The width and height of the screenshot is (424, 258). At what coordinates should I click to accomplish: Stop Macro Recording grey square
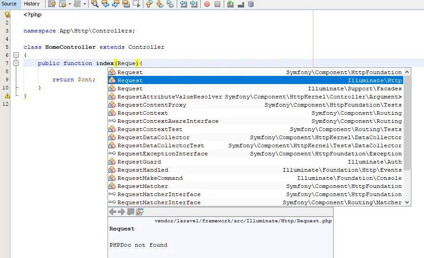217,4
